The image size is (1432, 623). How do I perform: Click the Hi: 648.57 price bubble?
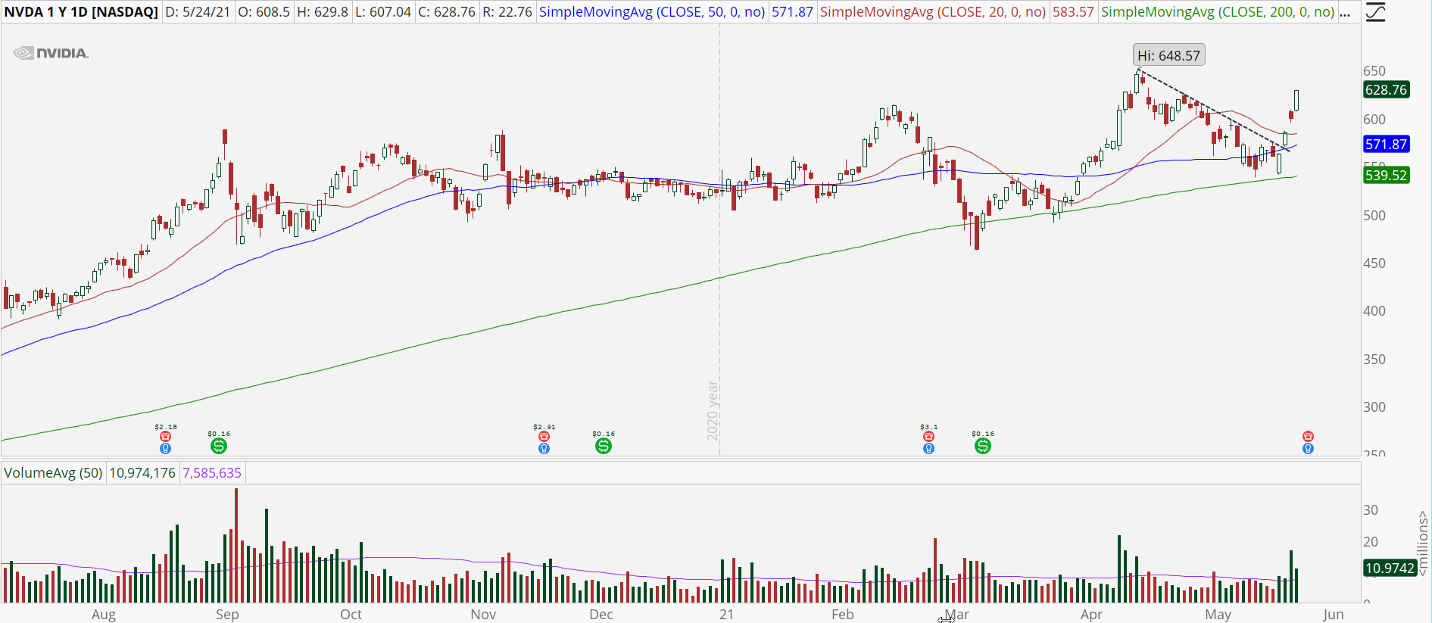[x=1168, y=55]
